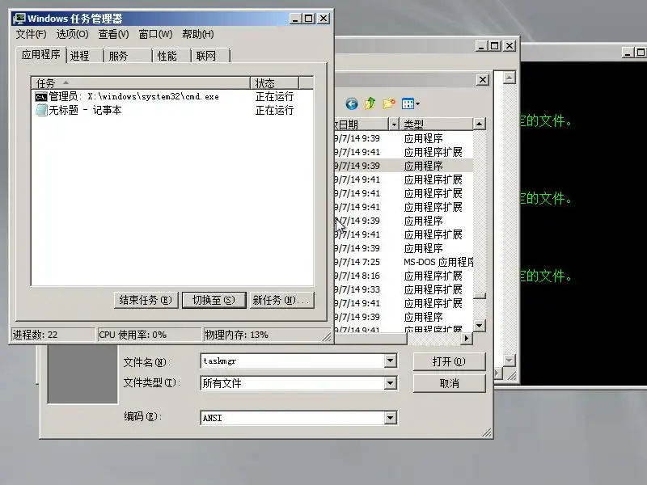647x485 pixels.
Task: Click the 进程数: 22 status bar entry
Action: pos(53,335)
